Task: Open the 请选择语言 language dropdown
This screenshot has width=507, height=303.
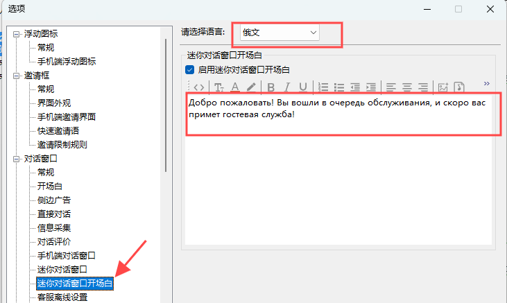Action: (x=280, y=33)
